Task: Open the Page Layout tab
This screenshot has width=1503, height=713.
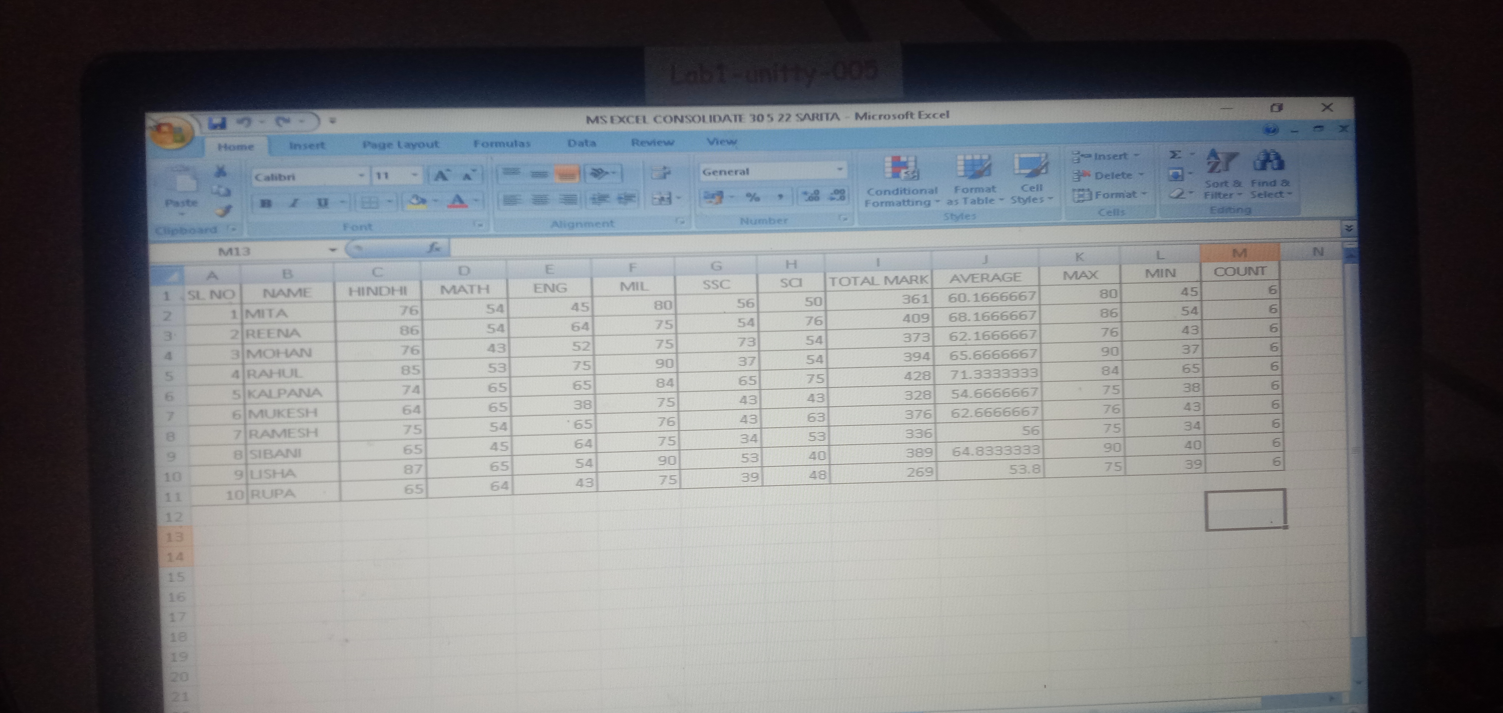Action: [x=400, y=145]
